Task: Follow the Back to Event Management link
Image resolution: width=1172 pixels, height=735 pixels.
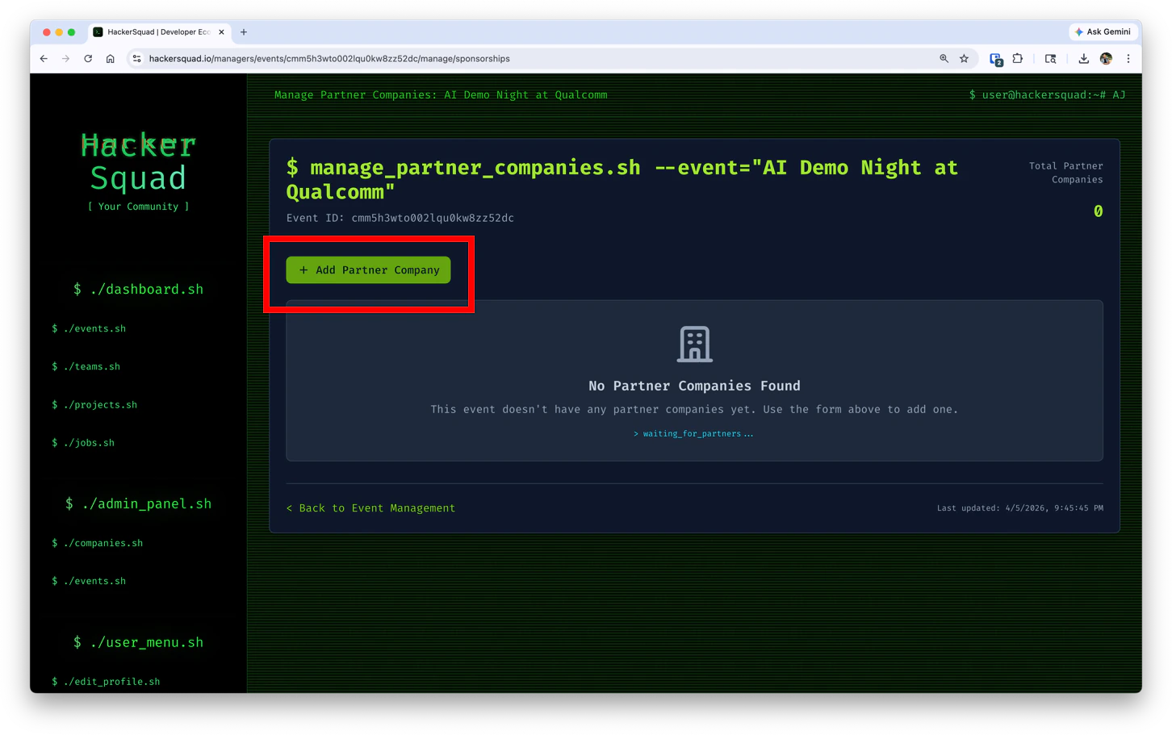Action: [x=370, y=508]
